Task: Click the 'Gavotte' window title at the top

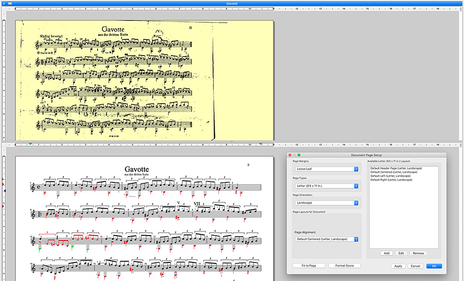Action: 232,4
